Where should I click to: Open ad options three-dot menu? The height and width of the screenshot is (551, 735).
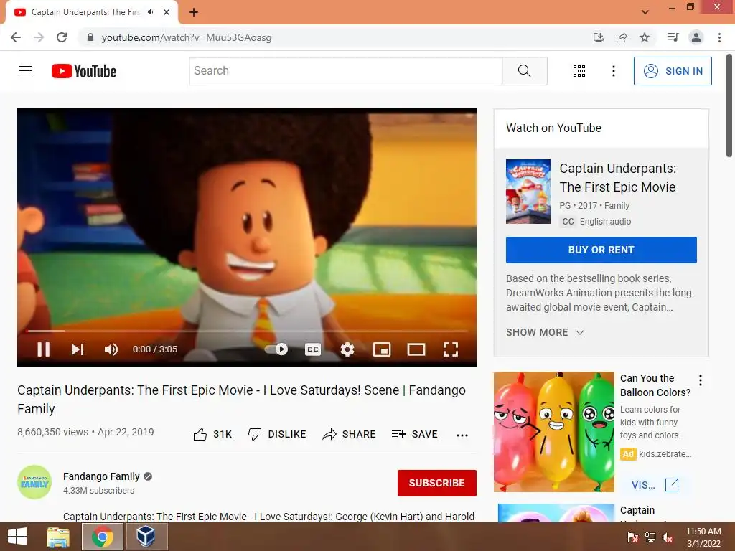click(701, 380)
